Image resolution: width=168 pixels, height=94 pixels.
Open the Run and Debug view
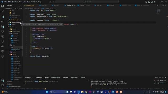[x=2, y=21]
